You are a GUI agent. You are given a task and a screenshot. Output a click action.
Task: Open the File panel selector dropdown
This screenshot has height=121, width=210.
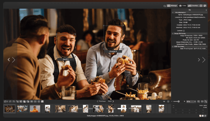pos(206,10)
